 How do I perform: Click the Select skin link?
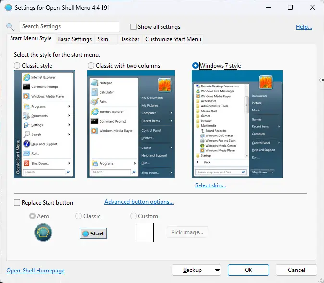click(210, 185)
